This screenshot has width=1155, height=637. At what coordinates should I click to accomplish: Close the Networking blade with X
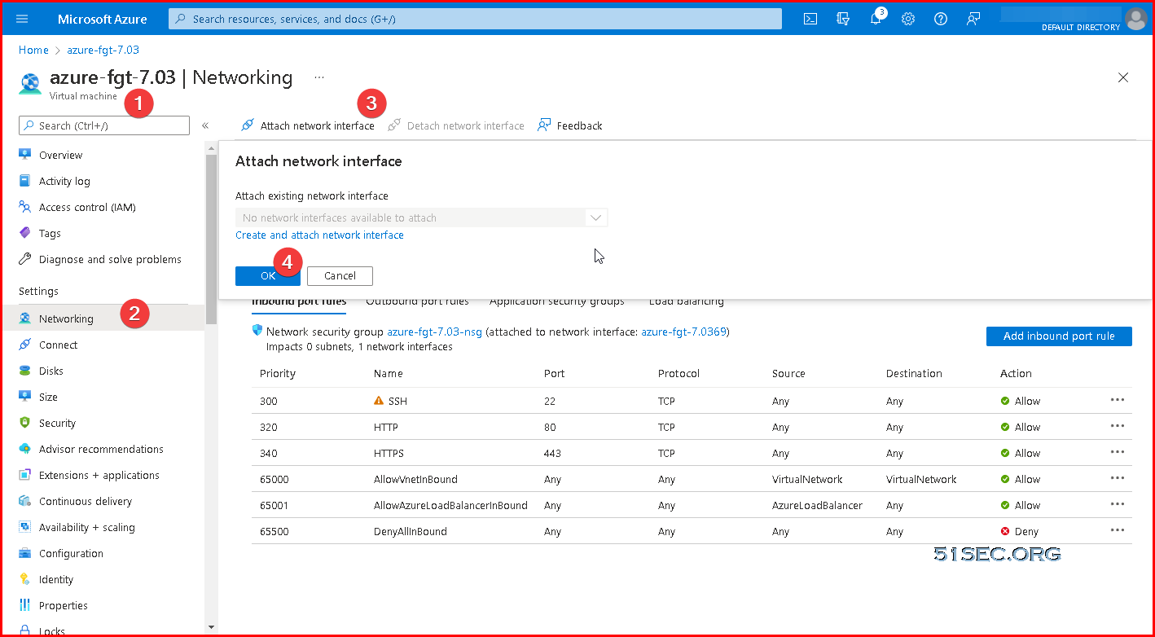tap(1123, 77)
